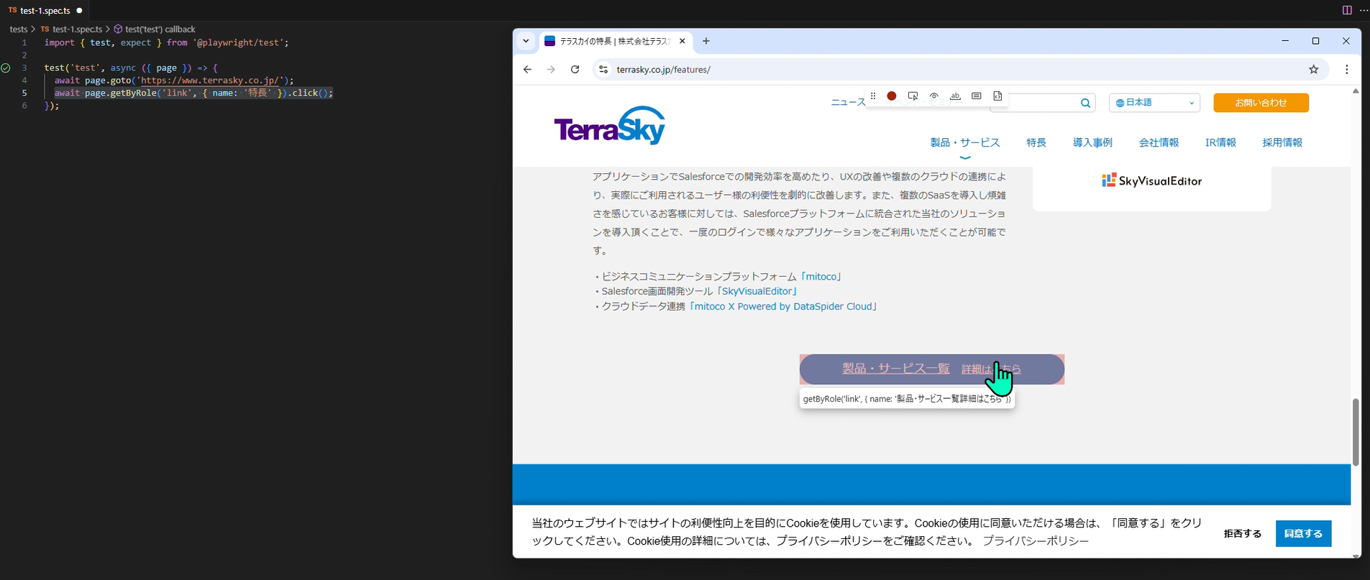Reload the terrasky page

point(575,70)
